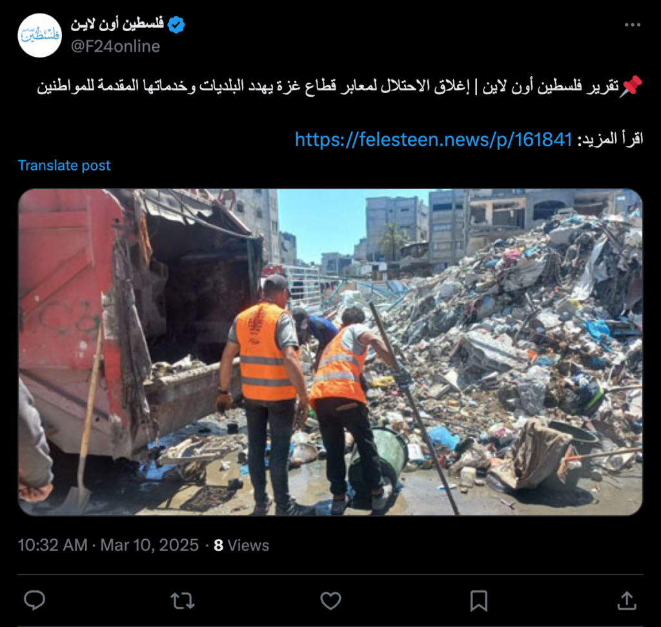Click the Arabic headline post text
This screenshot has width=661, height=627.
click(328, 86)
